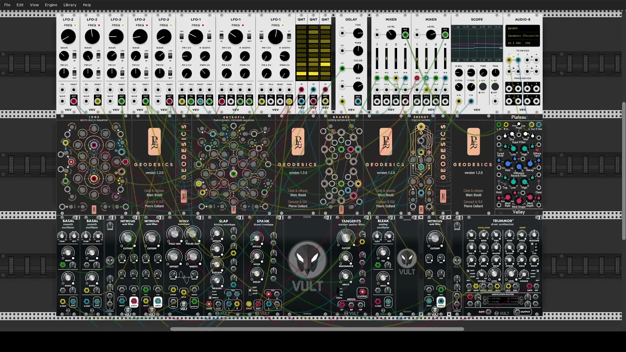This screenshot has height=352, width=626.
Task: Select the Scope X IN port
Action: click(459, 102)
